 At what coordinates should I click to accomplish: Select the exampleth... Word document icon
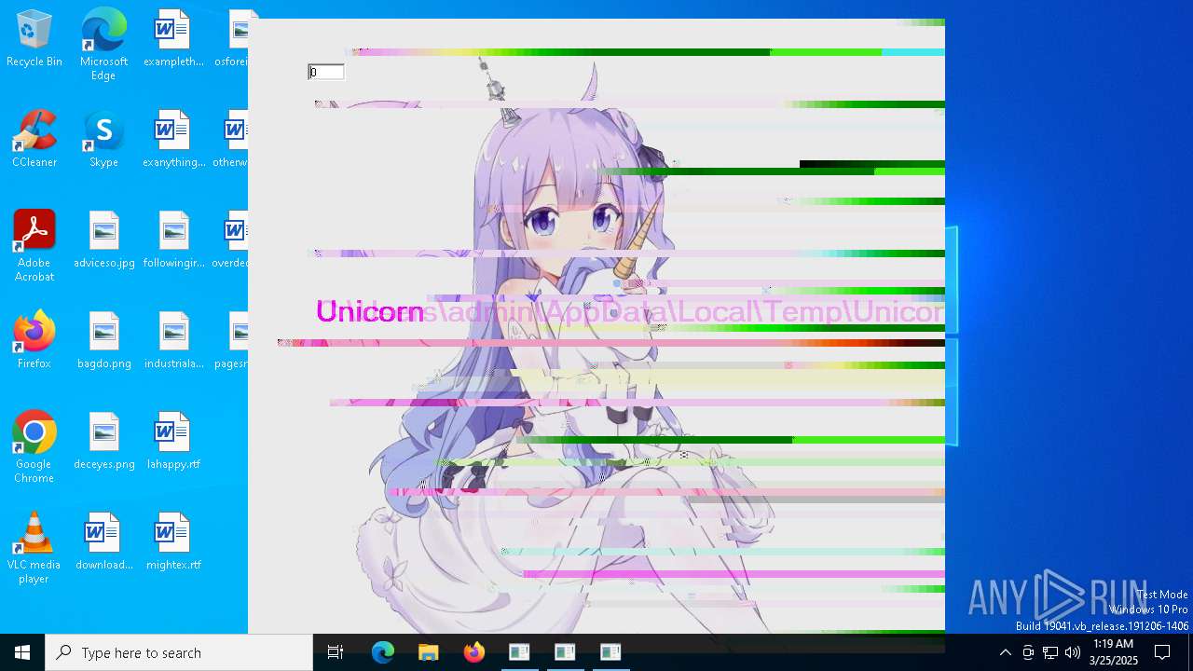pos(173,39)
